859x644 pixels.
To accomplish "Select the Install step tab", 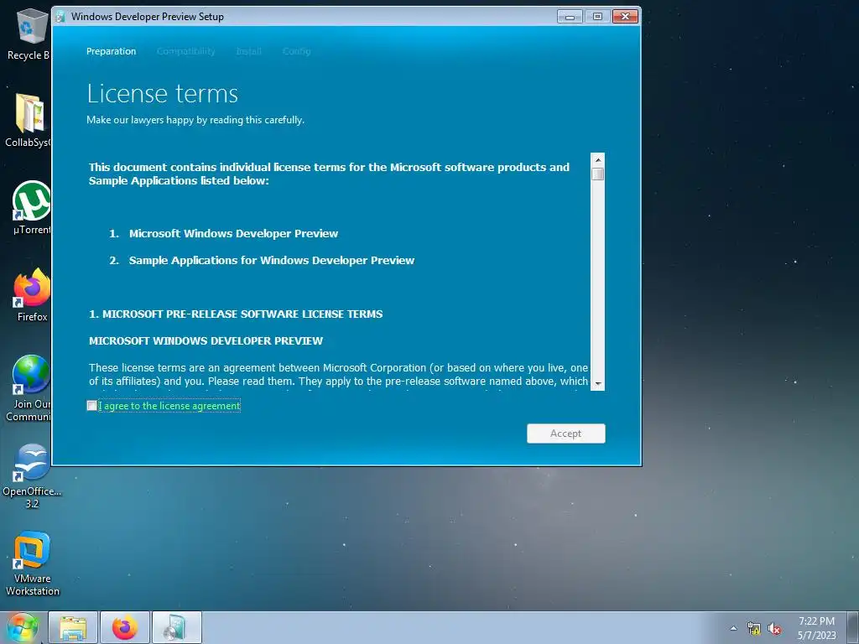I will tap(248, 51).
